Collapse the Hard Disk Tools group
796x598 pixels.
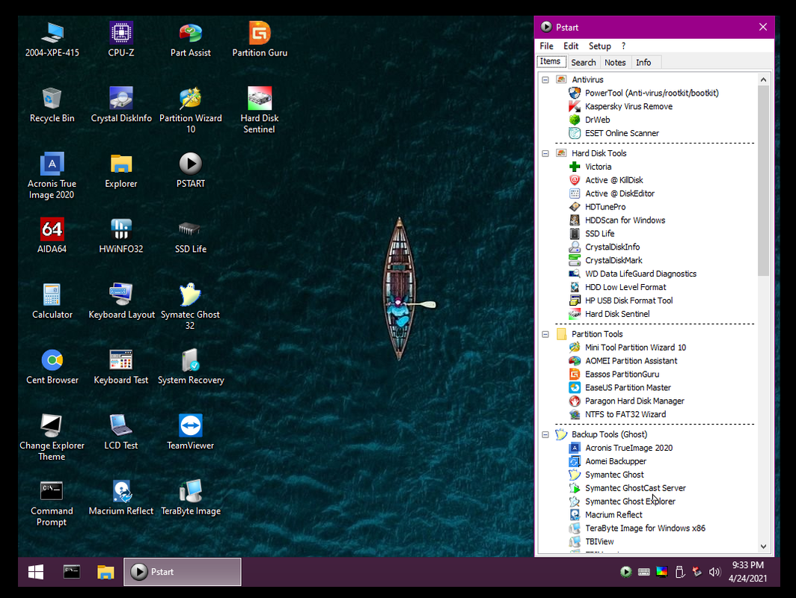click(x=545, y=153)
